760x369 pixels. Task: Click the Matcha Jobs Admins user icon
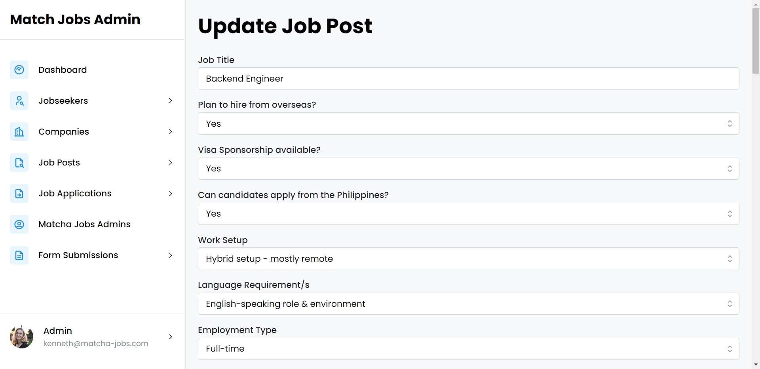19,224
